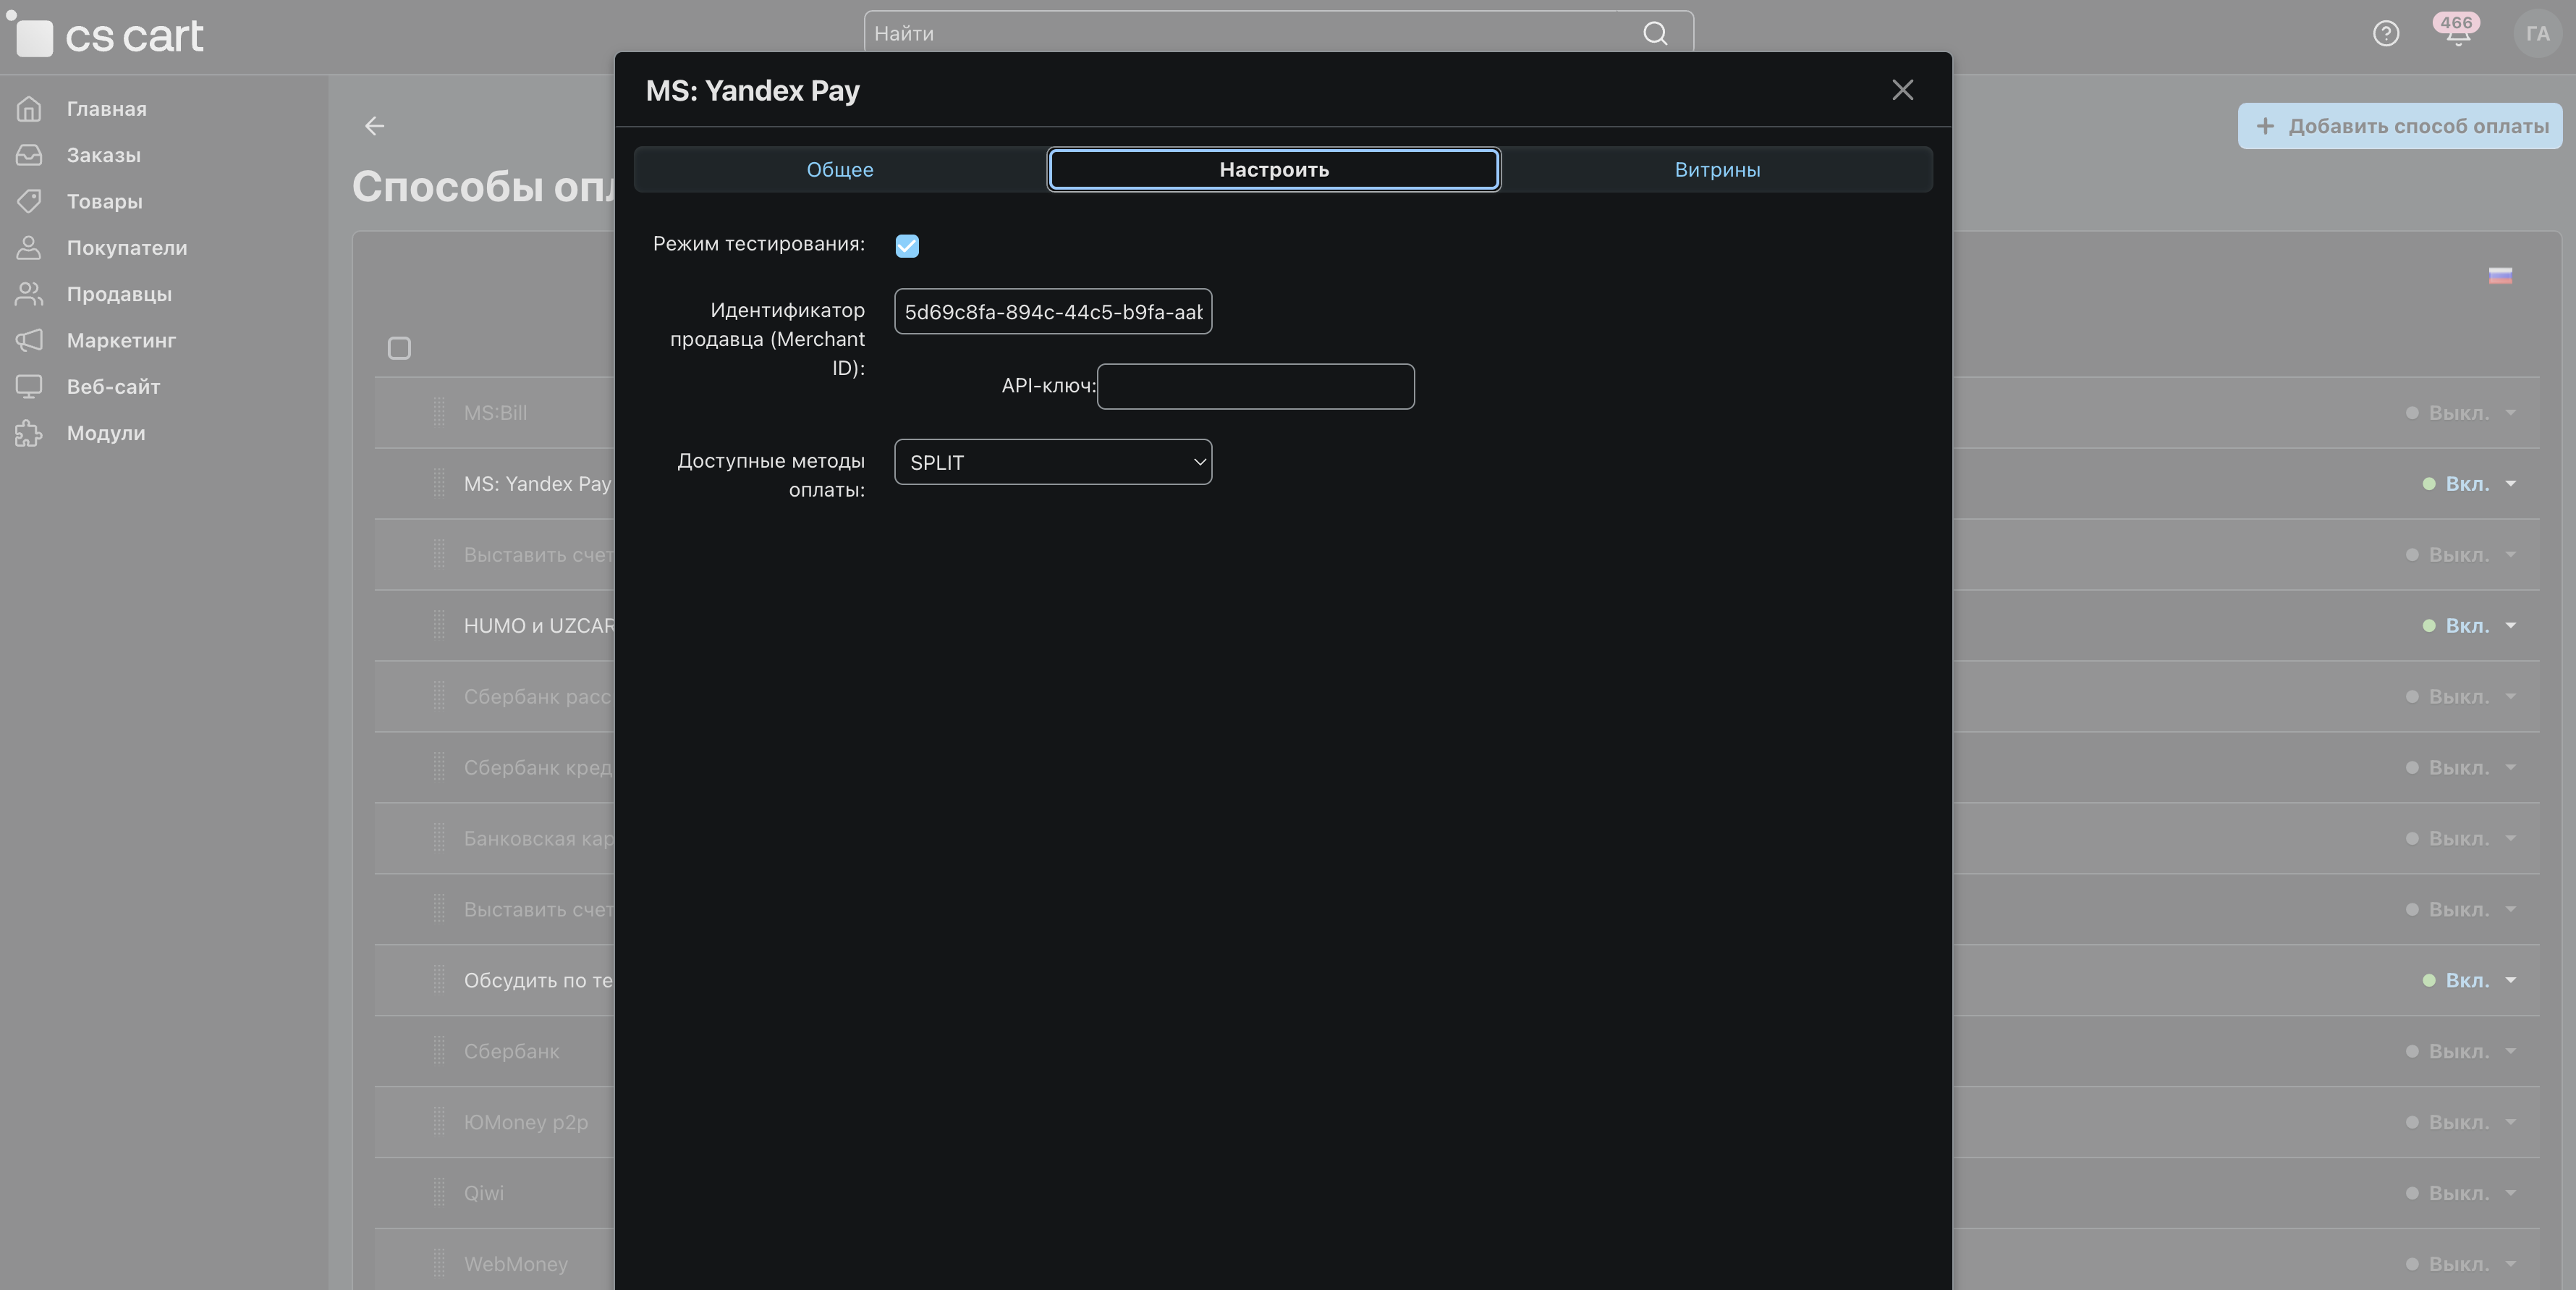Open status dropdown for MS:Bill row
Viewport: 2576px width, 1290px height.
[2460, 413]
